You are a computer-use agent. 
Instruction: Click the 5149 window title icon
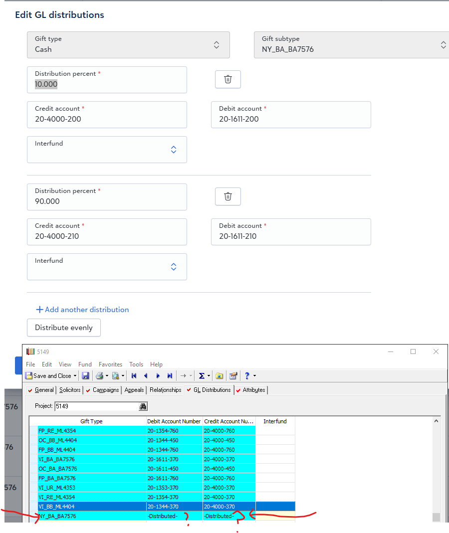(30, 352)
